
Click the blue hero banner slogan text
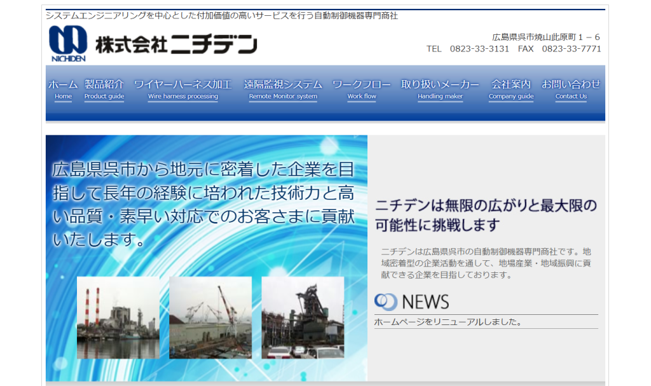click(203, 205)
